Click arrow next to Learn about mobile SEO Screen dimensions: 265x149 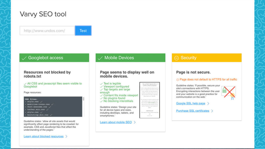tap(135, 122)
